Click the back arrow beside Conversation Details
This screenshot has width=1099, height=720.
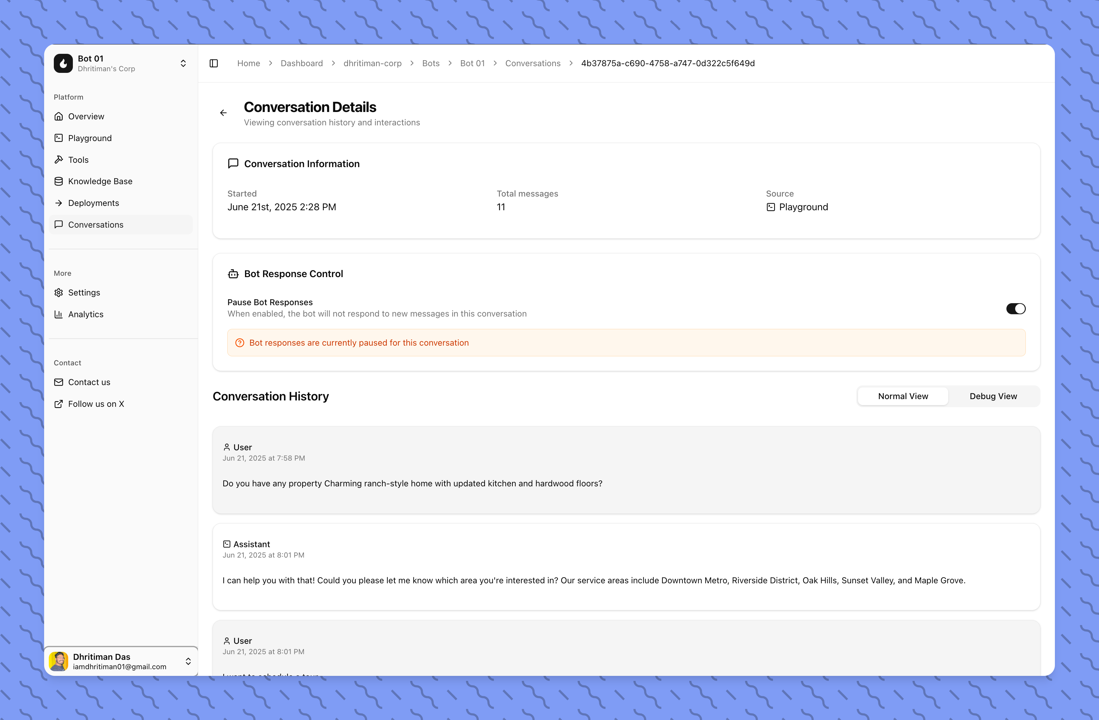tap(224, 113)
